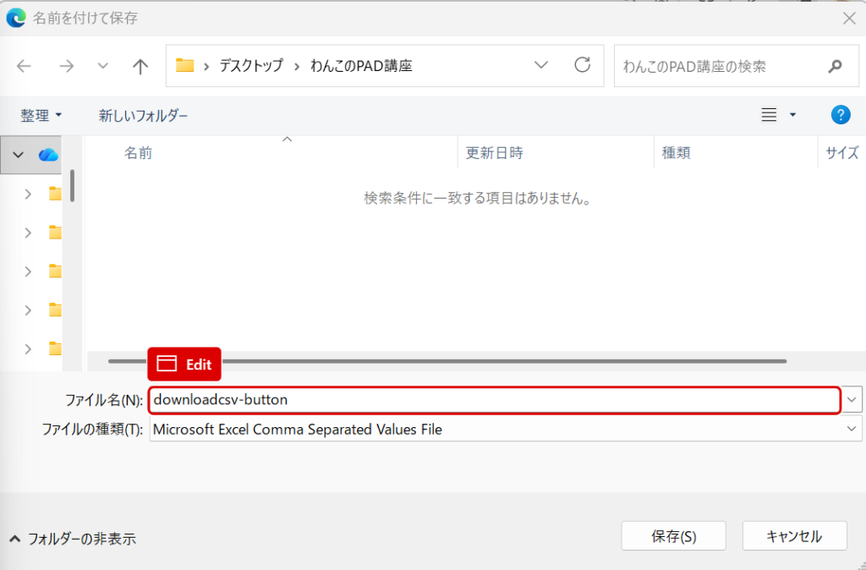This screenshot has width=866, height=570.
Task: Refresh the folder view
Action: tap(582, 65)
